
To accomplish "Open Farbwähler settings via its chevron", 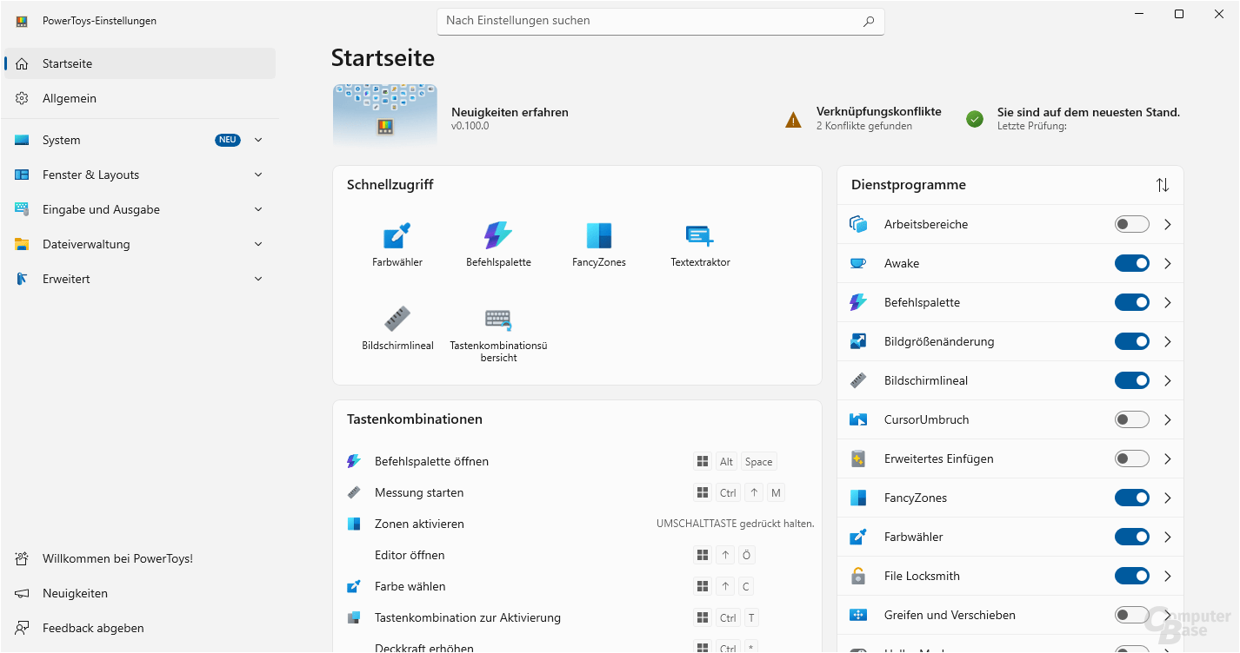I will coord(1167,537).
